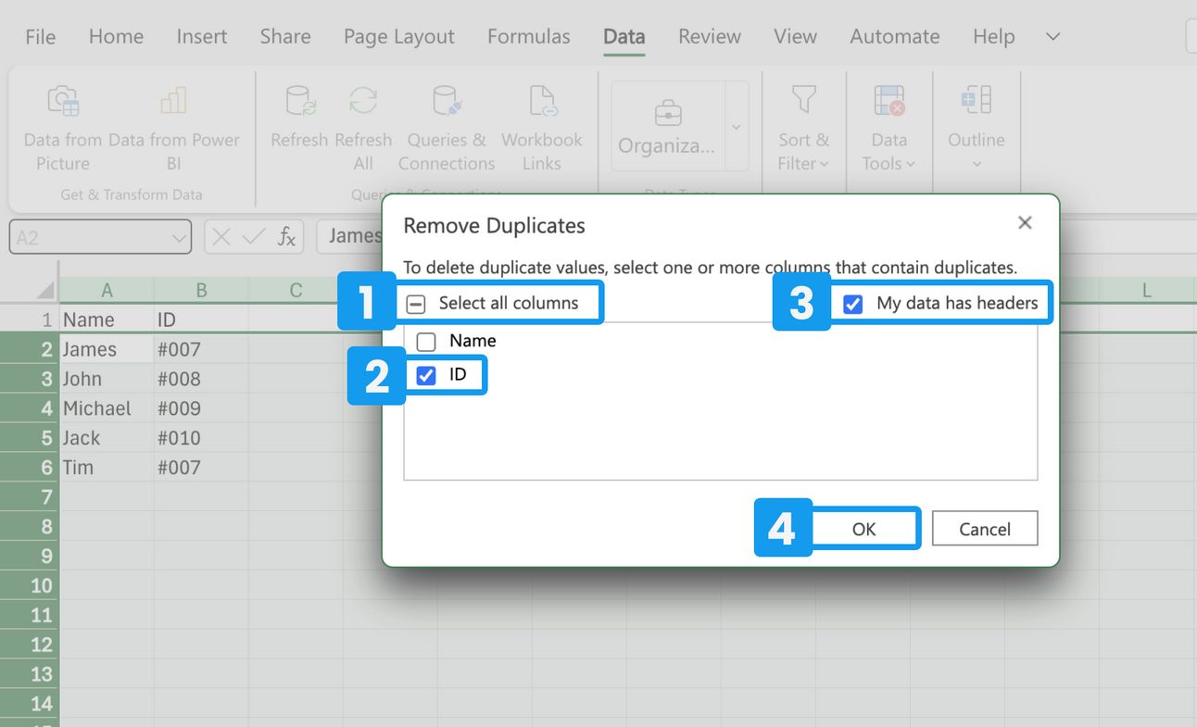1197x727 pixels.
Task: Click the #007 cell in James's row
Action: 201,349
